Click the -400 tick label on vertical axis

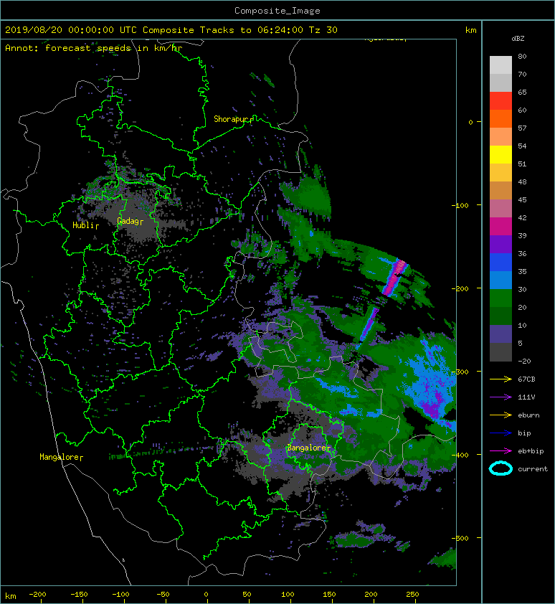[460, 455]
